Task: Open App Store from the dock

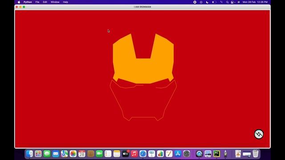Action: 178,154
